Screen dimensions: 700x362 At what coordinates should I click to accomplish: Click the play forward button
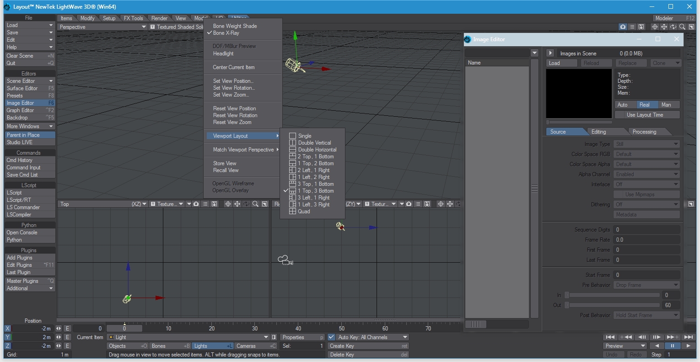(689, 346)
